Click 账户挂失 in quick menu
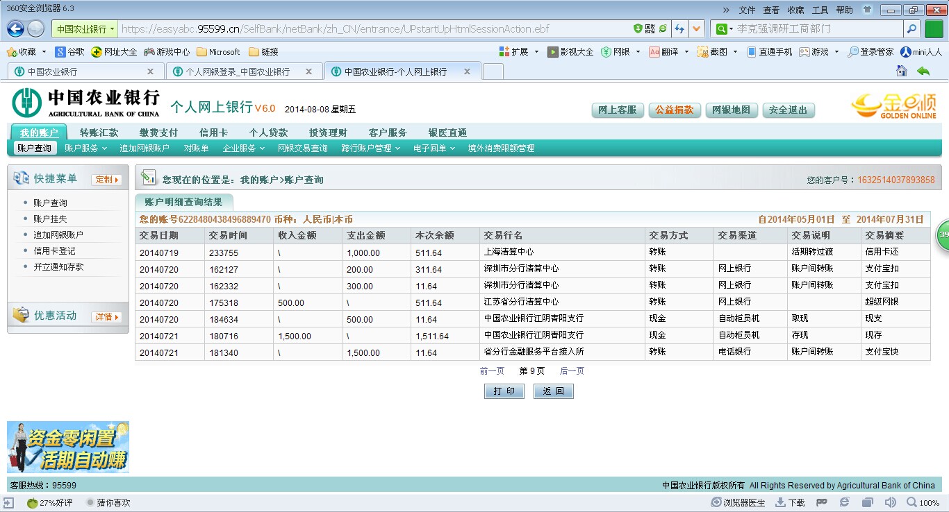949x512 pixels. pos(50,219)
